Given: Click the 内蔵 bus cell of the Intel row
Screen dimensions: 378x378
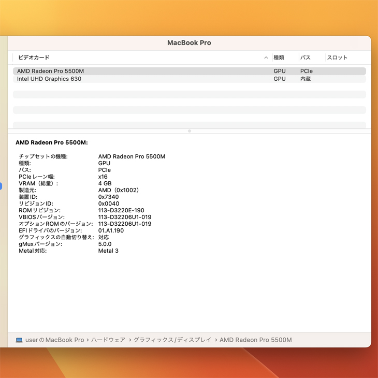Looking at the screenshot, I should (x=306, y=79).
